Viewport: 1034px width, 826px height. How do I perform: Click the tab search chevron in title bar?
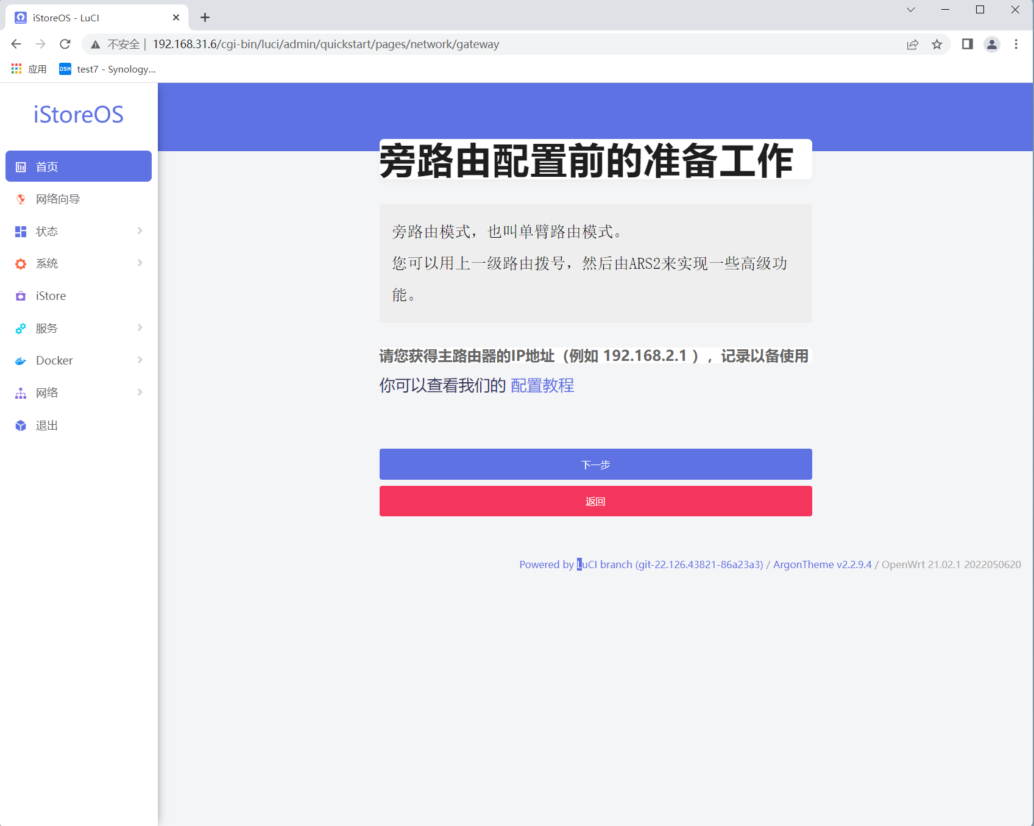point(911,10)
